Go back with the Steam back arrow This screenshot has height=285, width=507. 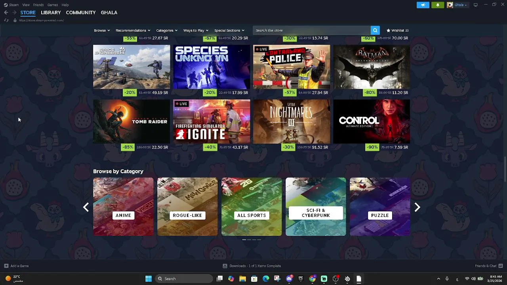pos(6,13)
